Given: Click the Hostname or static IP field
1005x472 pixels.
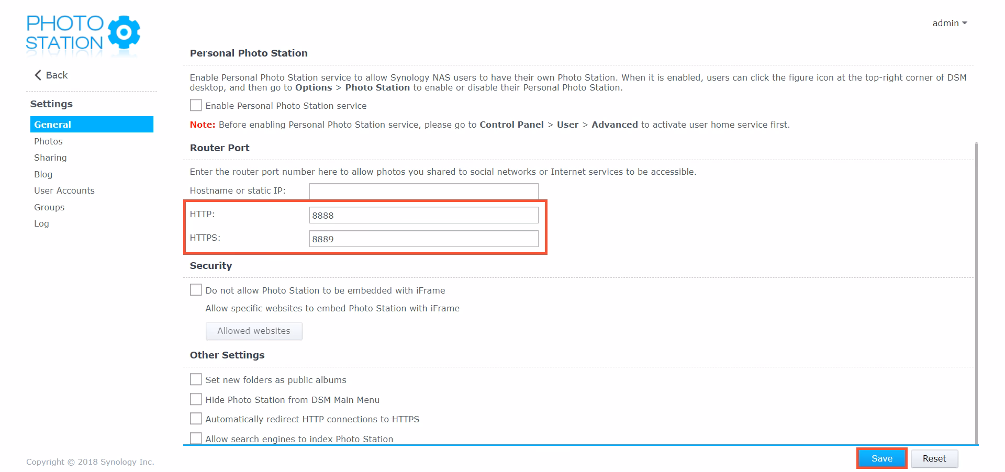Looking at the screenshot, I should coord(423,191).
